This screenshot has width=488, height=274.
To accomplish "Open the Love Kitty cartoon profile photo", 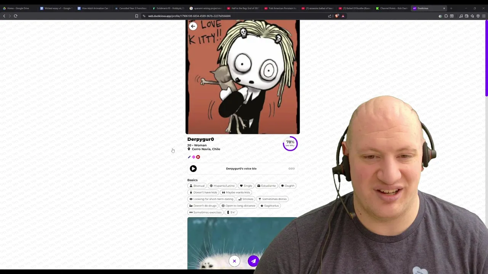I will (x=242, y=77).
